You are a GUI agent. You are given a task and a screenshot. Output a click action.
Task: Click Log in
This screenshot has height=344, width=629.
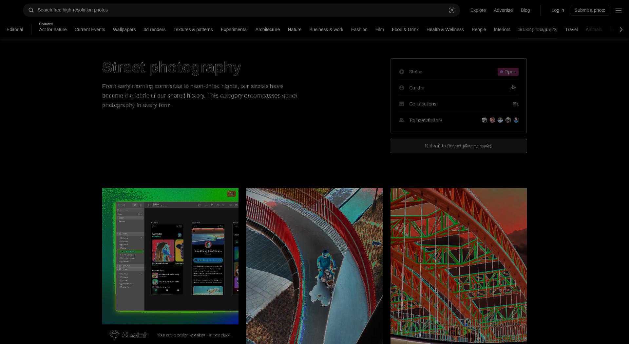tap(558, 10)
